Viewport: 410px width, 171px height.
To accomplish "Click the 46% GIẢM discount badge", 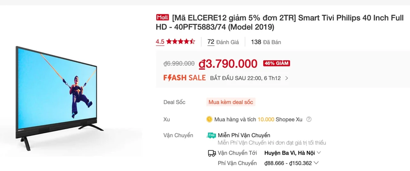I will pos(276,63).
